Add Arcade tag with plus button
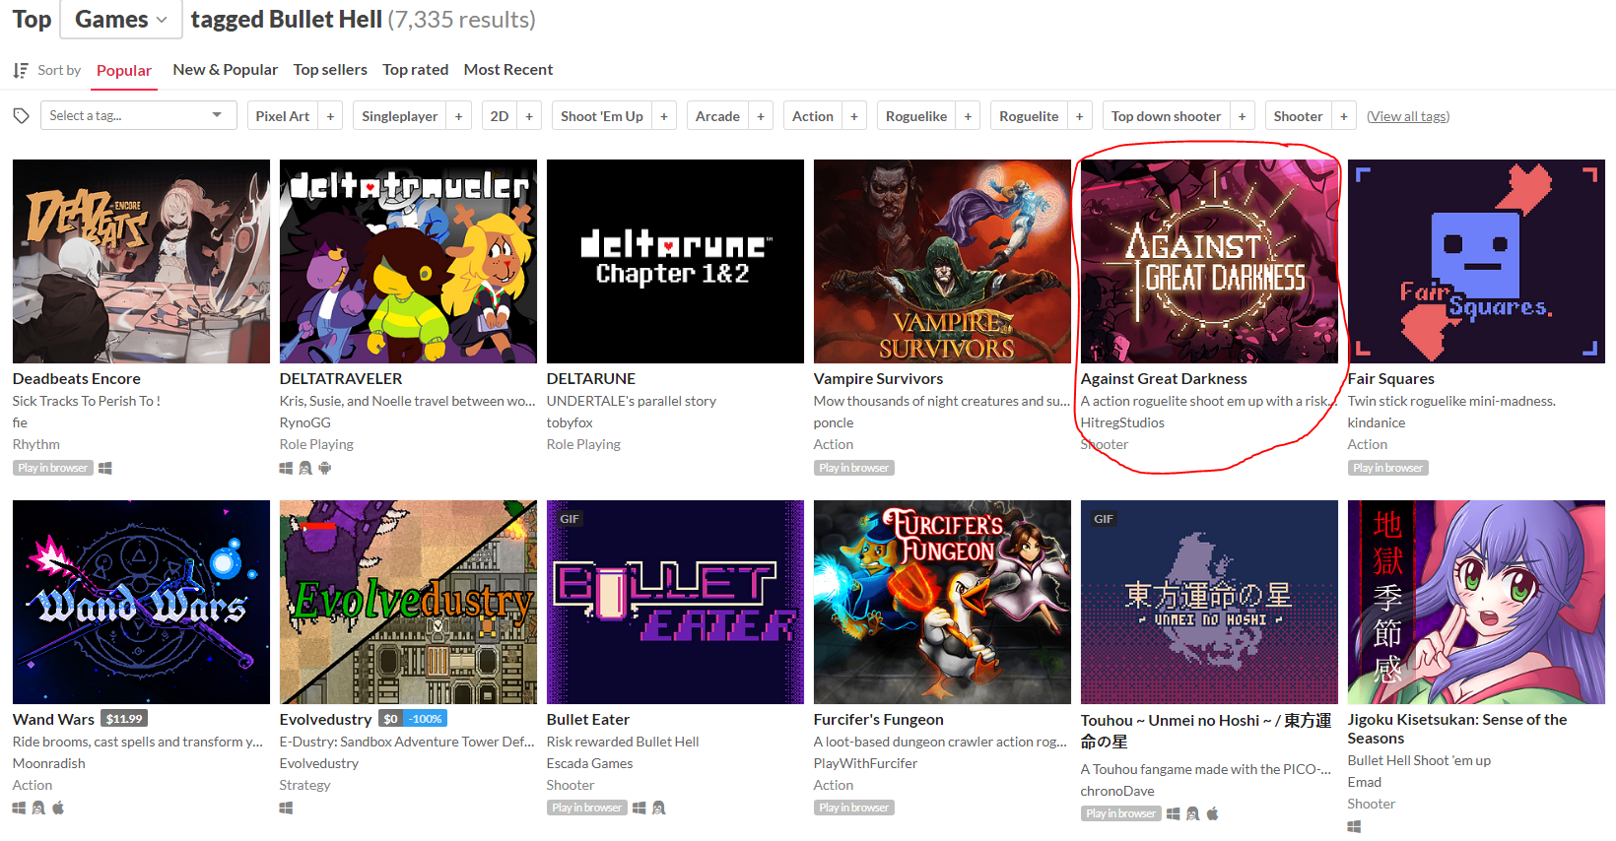The width and height of the screenshot is (1616, 841). coord(761,116)
